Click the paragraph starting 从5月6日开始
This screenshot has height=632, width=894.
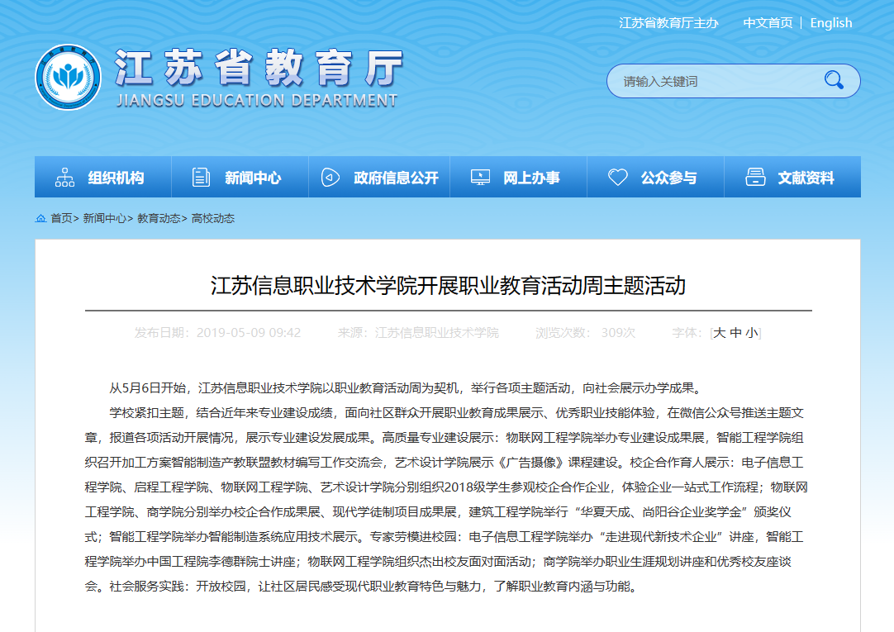point(406,388)
